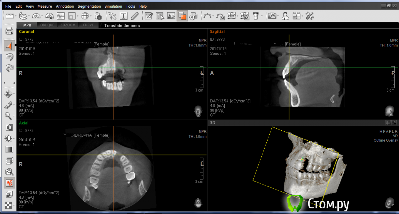Viewport: 399px width, 214px height.
Task: Open the camera capture dropdown arrow
Action: 278,16
